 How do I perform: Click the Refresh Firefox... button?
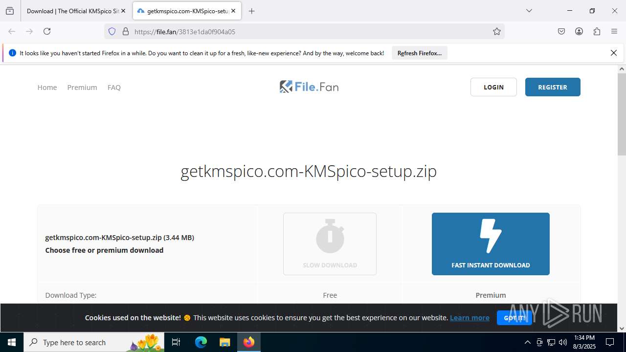420,53
